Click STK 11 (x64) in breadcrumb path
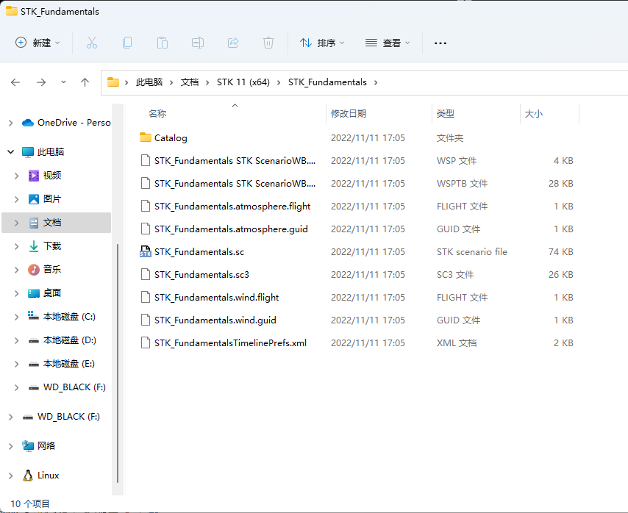The width and height of the screenshot is (628, 513). click(x=243, y=82)
